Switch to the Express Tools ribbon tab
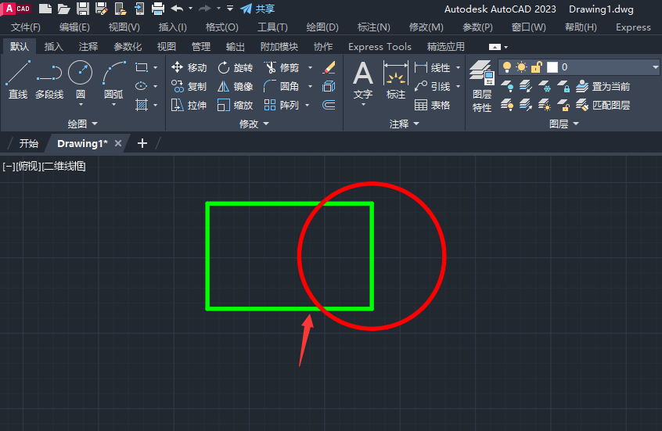Image resolution: width=662 pixels, height=431 pixels. 380,46
